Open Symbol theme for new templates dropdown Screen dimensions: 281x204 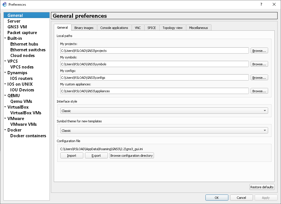pyautogui.click(x=164, y=130)
